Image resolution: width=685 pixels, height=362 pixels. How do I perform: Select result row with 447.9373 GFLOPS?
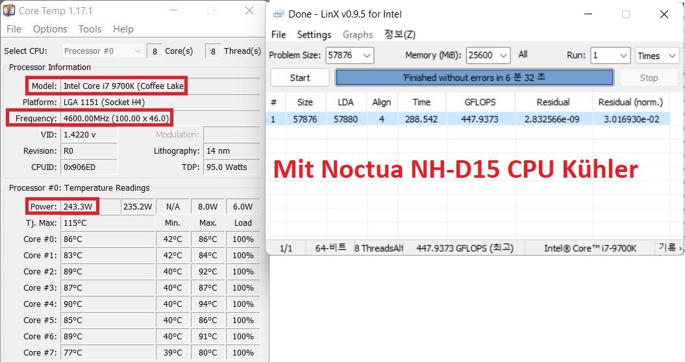click(468, 119)
